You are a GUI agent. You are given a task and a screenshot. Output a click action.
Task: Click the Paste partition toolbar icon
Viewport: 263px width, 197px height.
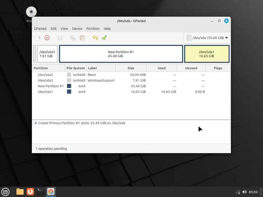[82, 38]
